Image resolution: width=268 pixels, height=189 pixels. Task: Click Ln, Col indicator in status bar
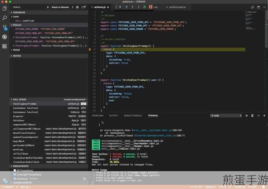coord(197,187)
